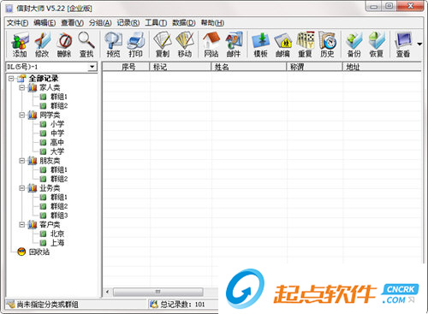This screenshot has height=314, width=428.
Task: Click the scrollbar left arrow
Action: pos(107,292)
